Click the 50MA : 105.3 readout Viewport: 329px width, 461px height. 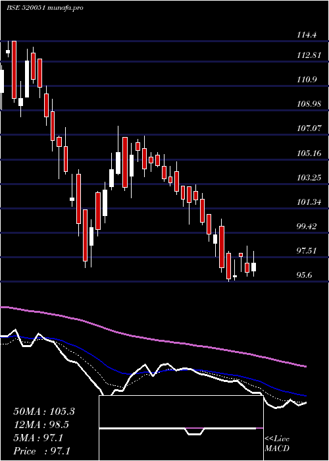(x=44, y=412)
